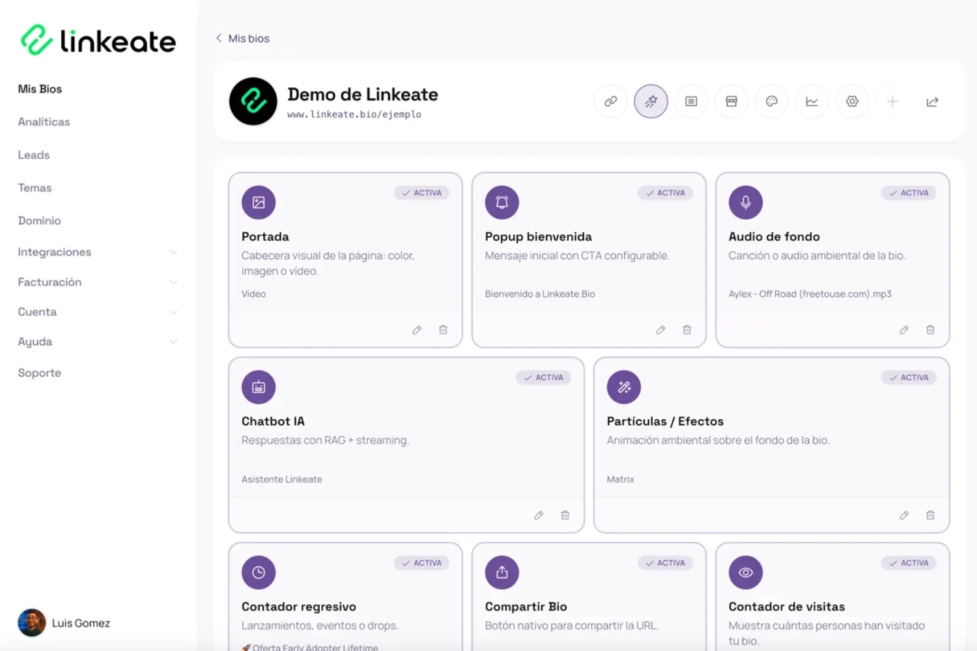Screen dimensions: 977x651
Task: Go to Analíticas in the sidebar
Action: (x=44, y=122)
